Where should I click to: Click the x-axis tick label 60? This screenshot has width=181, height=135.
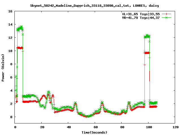click(x=96, y=127)
